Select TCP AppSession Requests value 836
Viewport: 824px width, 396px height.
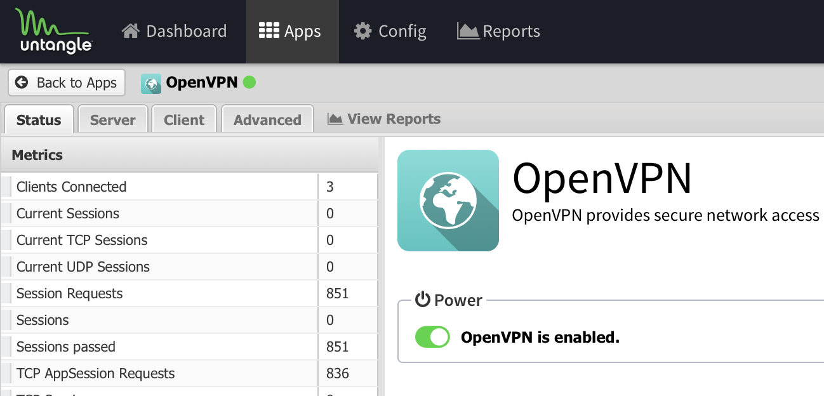coord(338,373)
